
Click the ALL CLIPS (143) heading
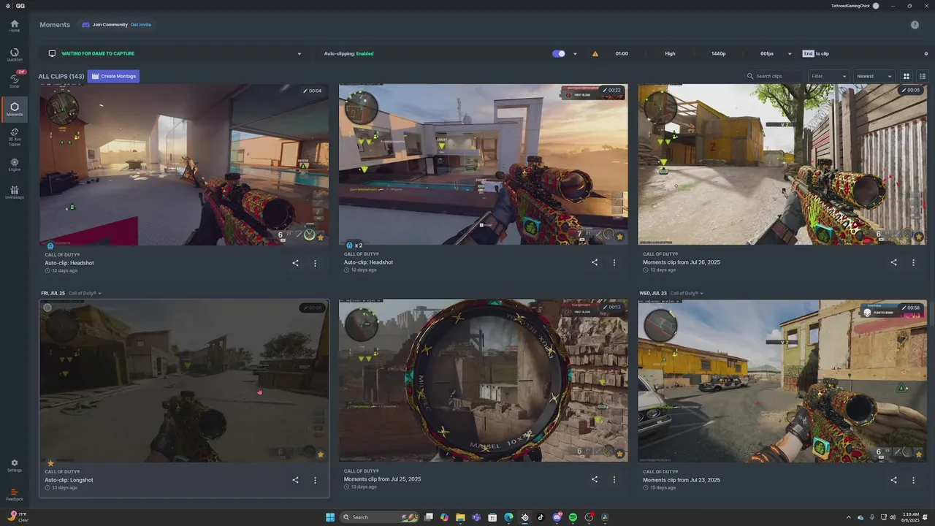pos(61,76)
